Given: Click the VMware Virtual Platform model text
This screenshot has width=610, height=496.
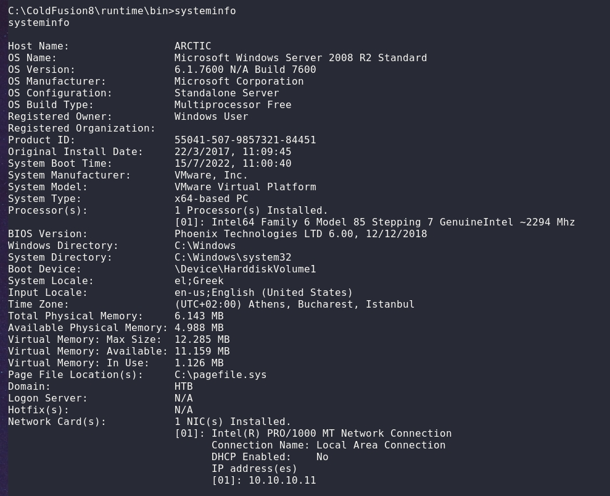Looking at the screenshot, I should click(245, 187).
